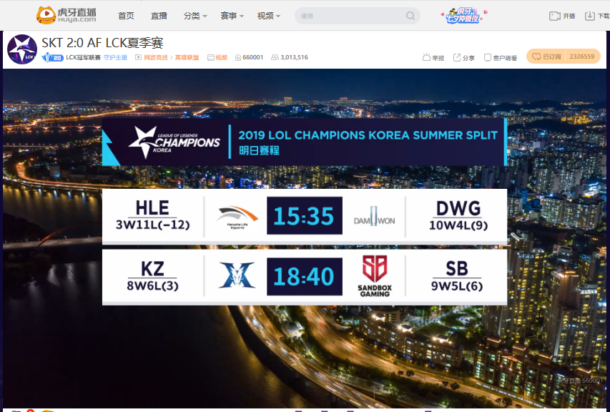Open the LCK channel avatar

coord(22,49)
